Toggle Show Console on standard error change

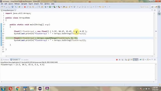[137, 60]
